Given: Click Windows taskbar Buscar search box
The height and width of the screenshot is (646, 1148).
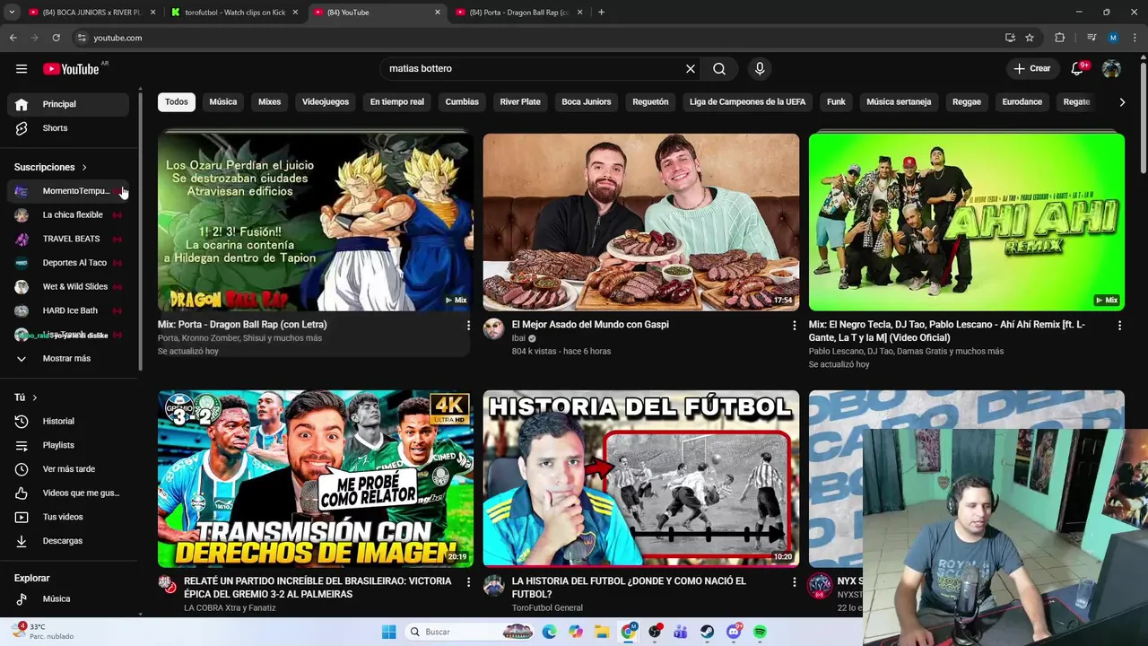Looking at the screenshot, I should [x=470, y=632].
